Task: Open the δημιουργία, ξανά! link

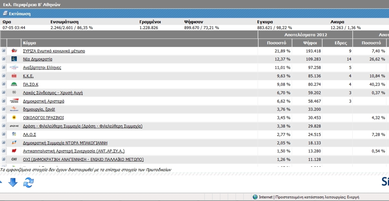Action: (39, 110)
